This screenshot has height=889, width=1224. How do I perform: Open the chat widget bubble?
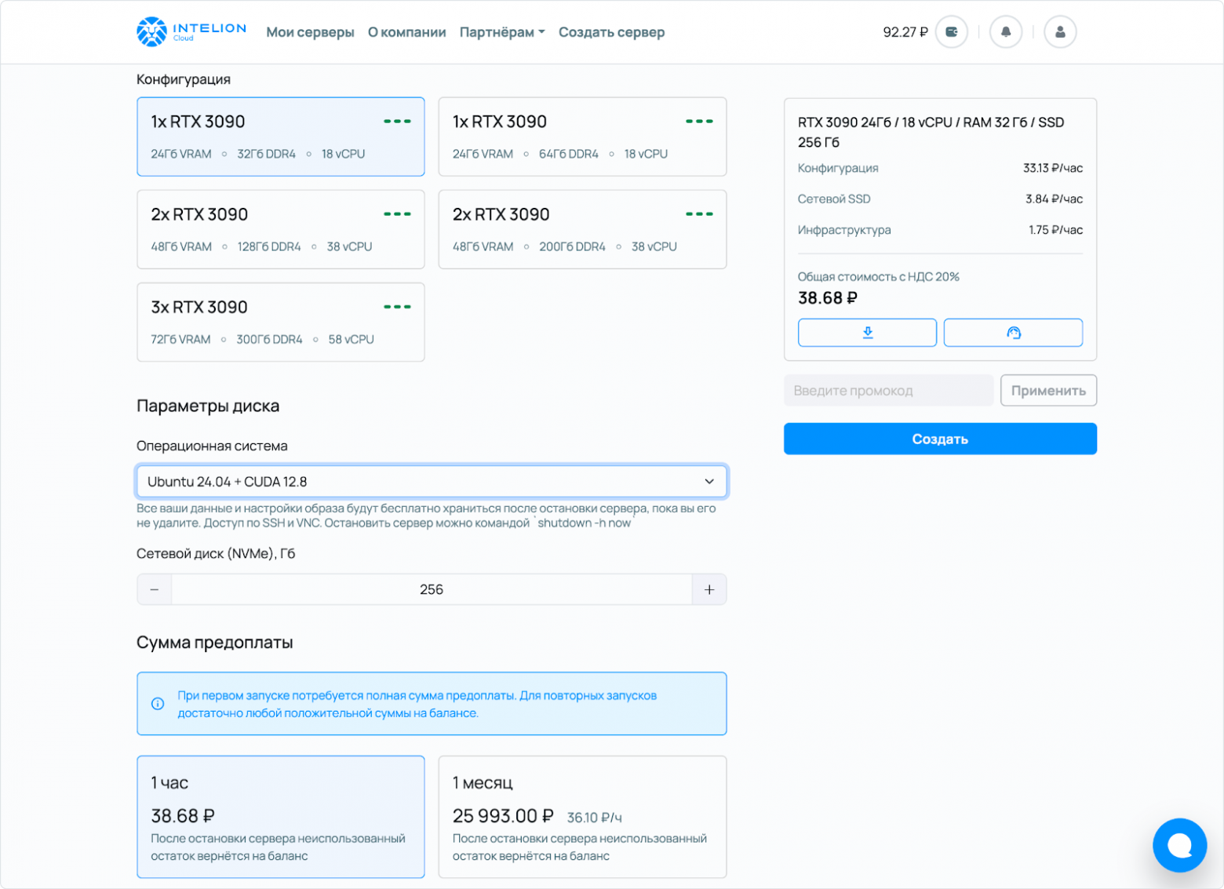pos(1178,845)
